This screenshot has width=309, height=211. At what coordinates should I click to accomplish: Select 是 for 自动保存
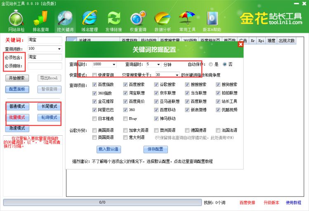coord(211,64)
